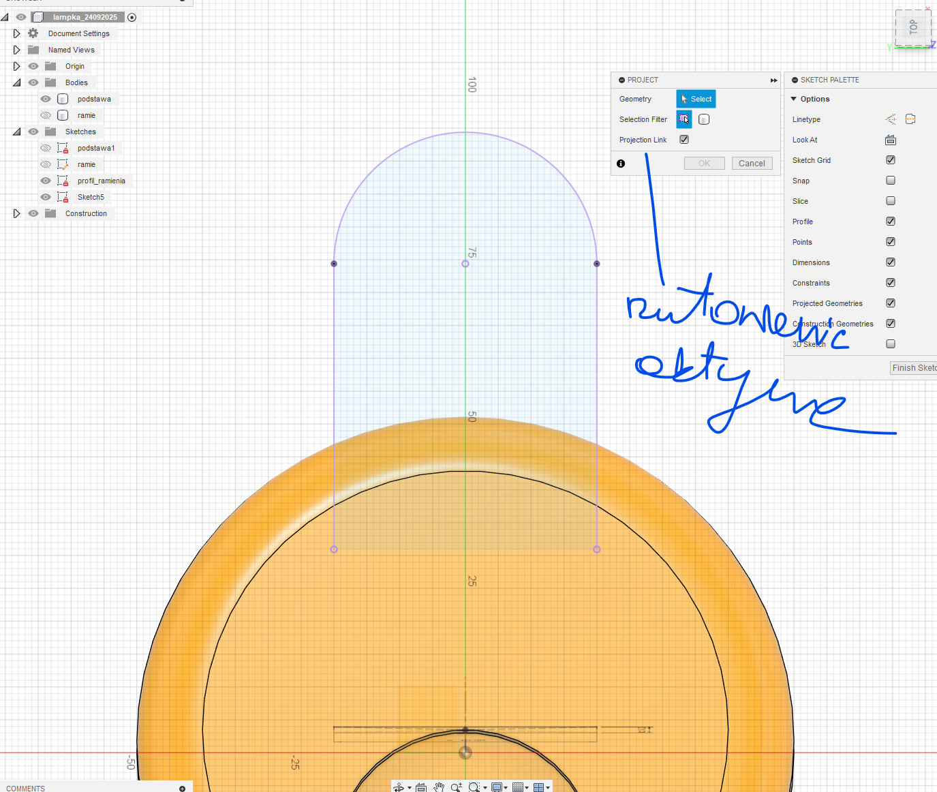Click the TOP face of the ViewCube
The image size is (937, 792).
(913, 28)
